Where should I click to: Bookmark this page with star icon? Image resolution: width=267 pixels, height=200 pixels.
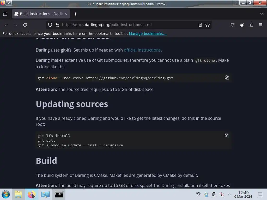click(207, 25)
